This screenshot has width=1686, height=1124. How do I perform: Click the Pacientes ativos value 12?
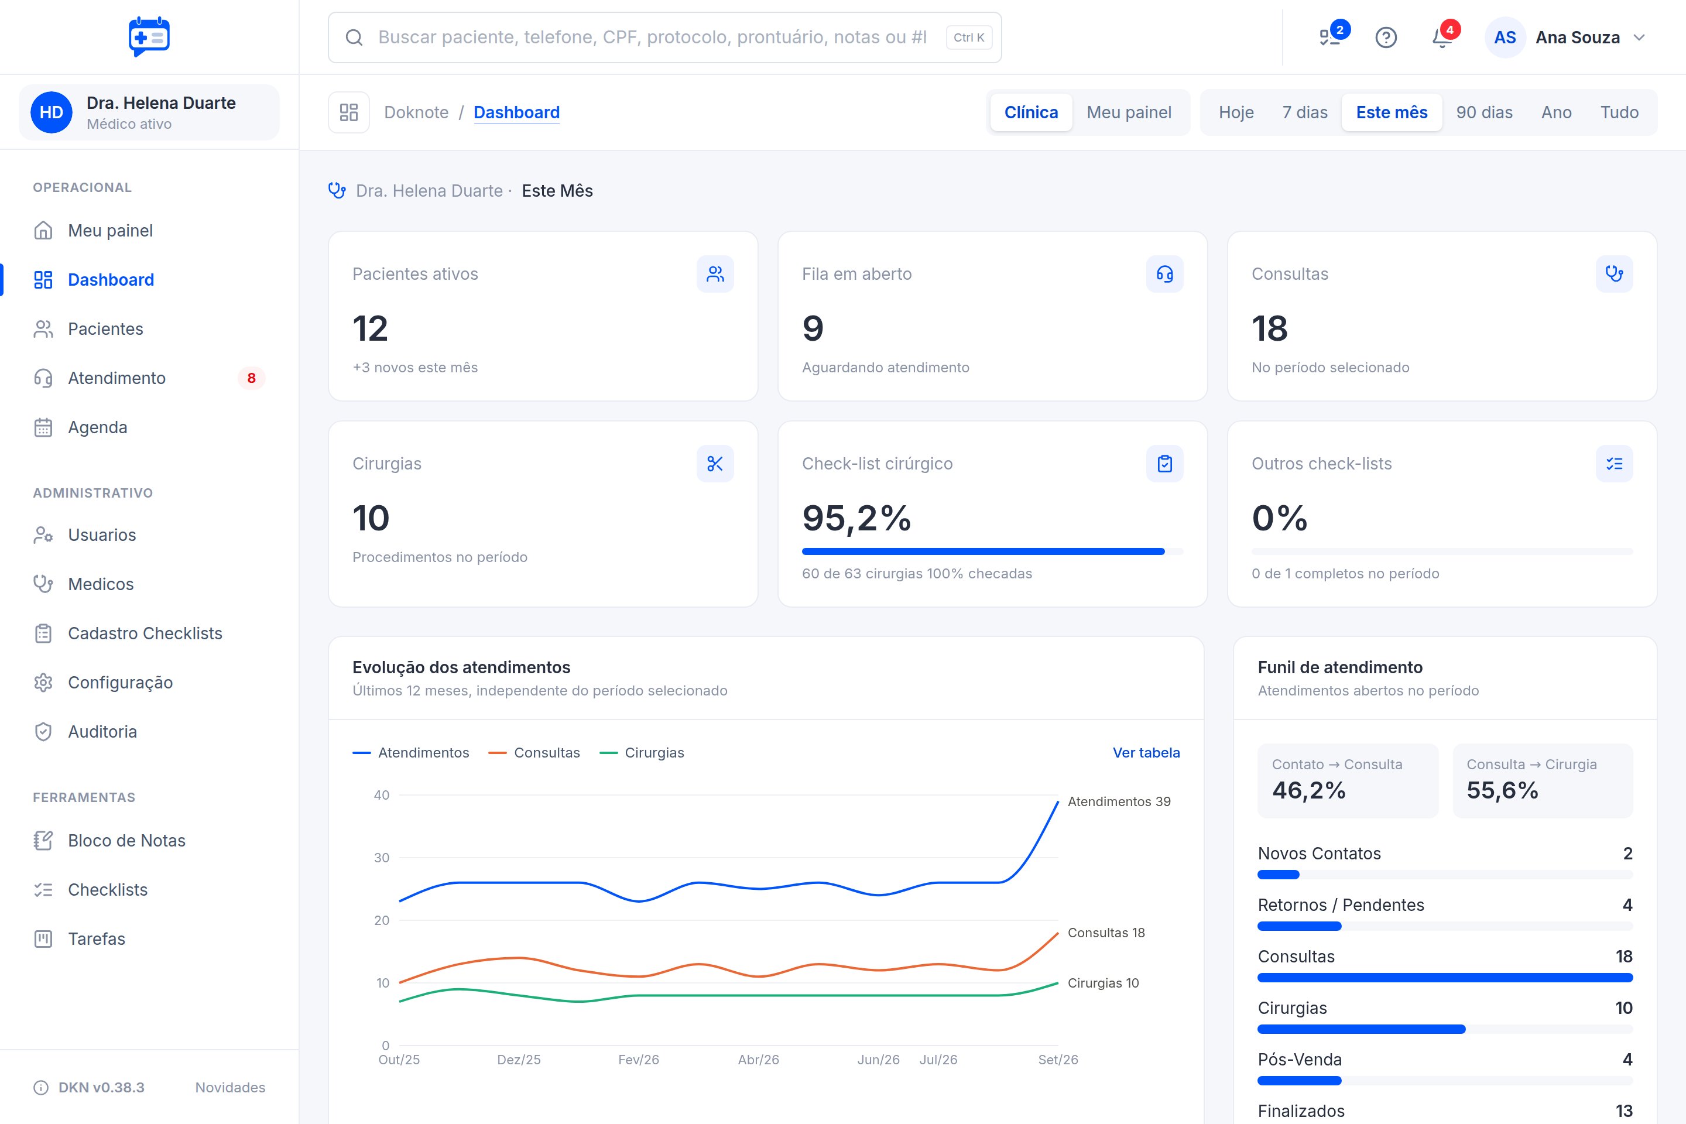click(370, 328)
